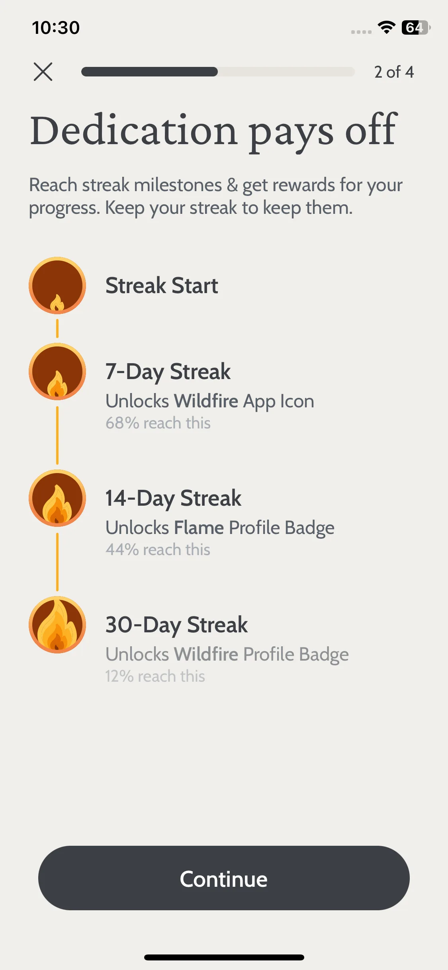Tap the onboarding progress bar
The image size is (448, 970).
pyautogui.click(x=218, y=72)
